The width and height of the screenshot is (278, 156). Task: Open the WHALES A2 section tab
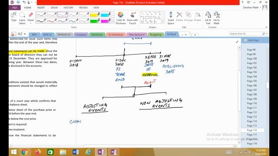[64, 35]
